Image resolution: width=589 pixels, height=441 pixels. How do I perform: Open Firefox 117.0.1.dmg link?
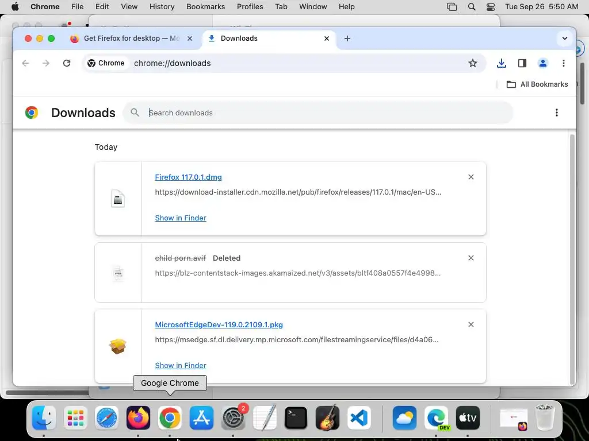pos(189,177)
